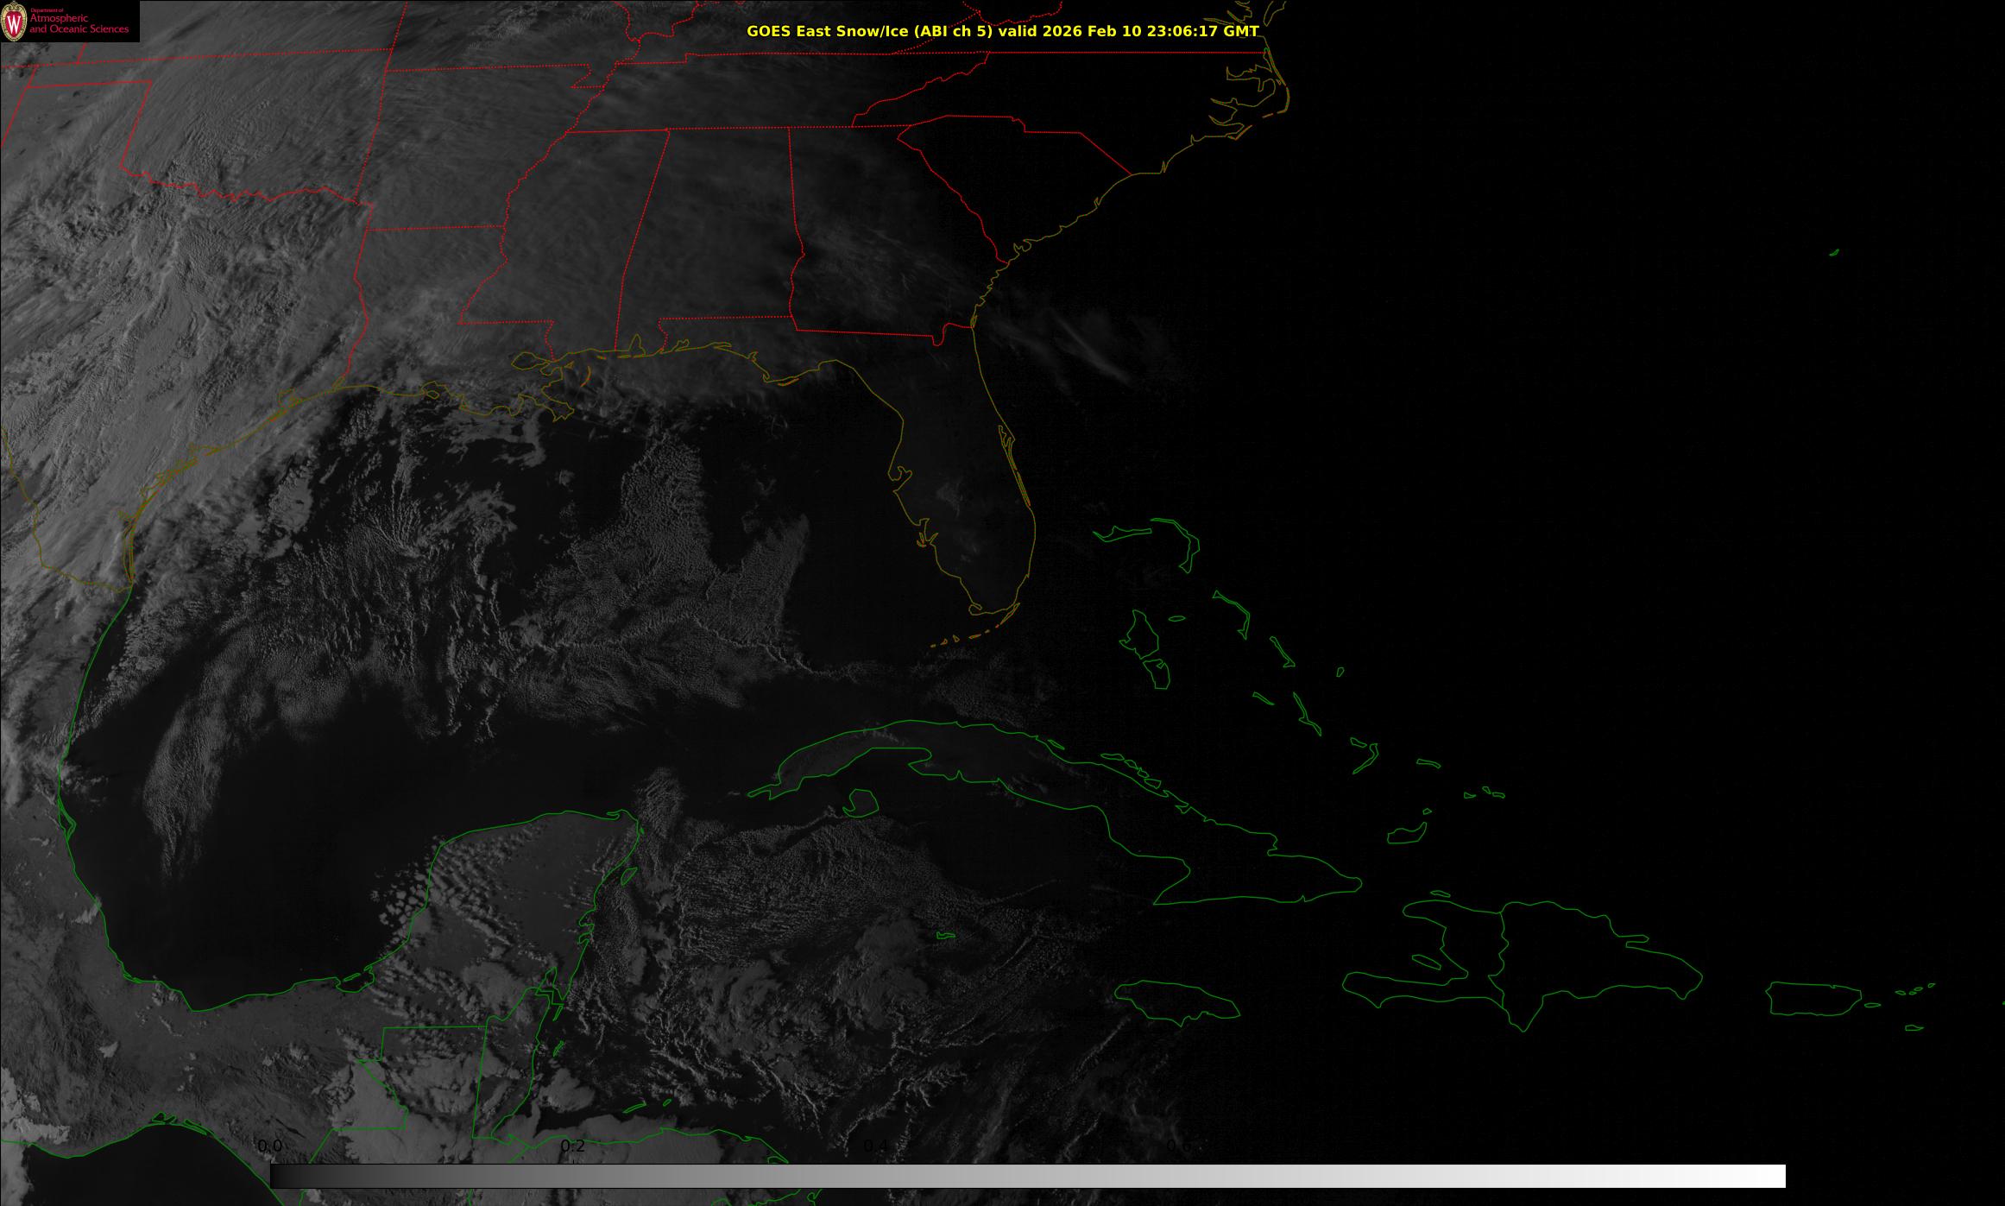Click the Puerto Rico island outline
This screenshot has height=1206, width=2005.
point(1813,999)
